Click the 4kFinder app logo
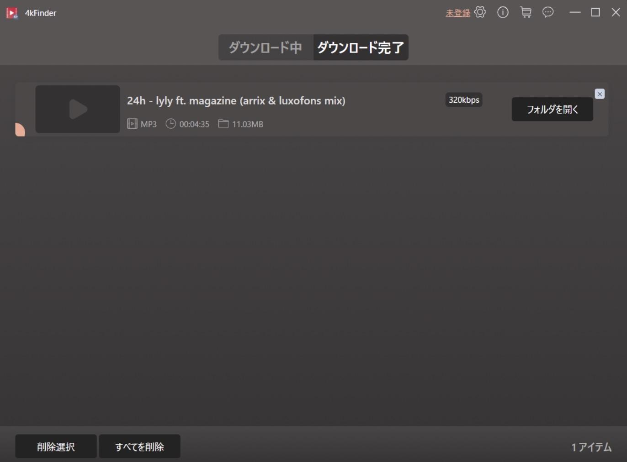627x462 pixels. click(x=12, y=13)
